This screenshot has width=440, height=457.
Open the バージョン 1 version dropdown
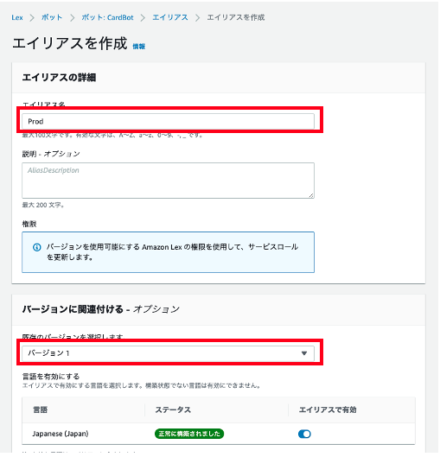pyautogui.click(x=168, y=353)
